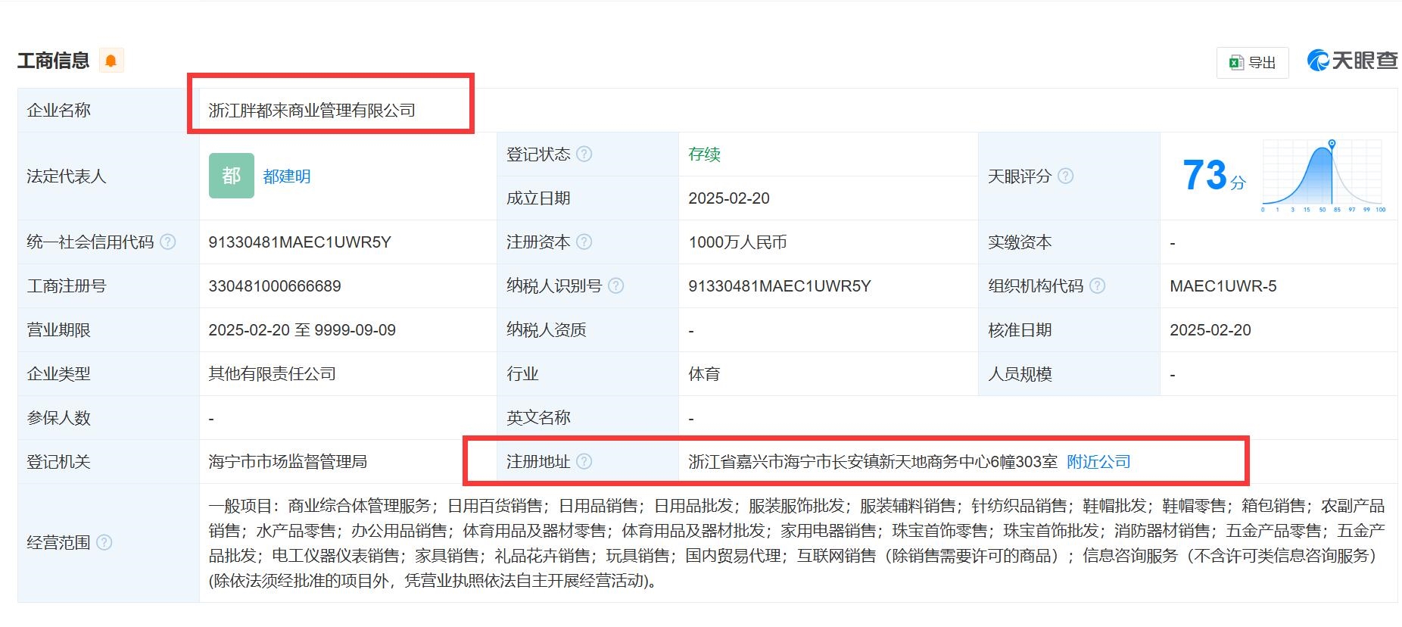
Task: Open the help icon next to 统一社会信用代码
Action: point(168,242)
